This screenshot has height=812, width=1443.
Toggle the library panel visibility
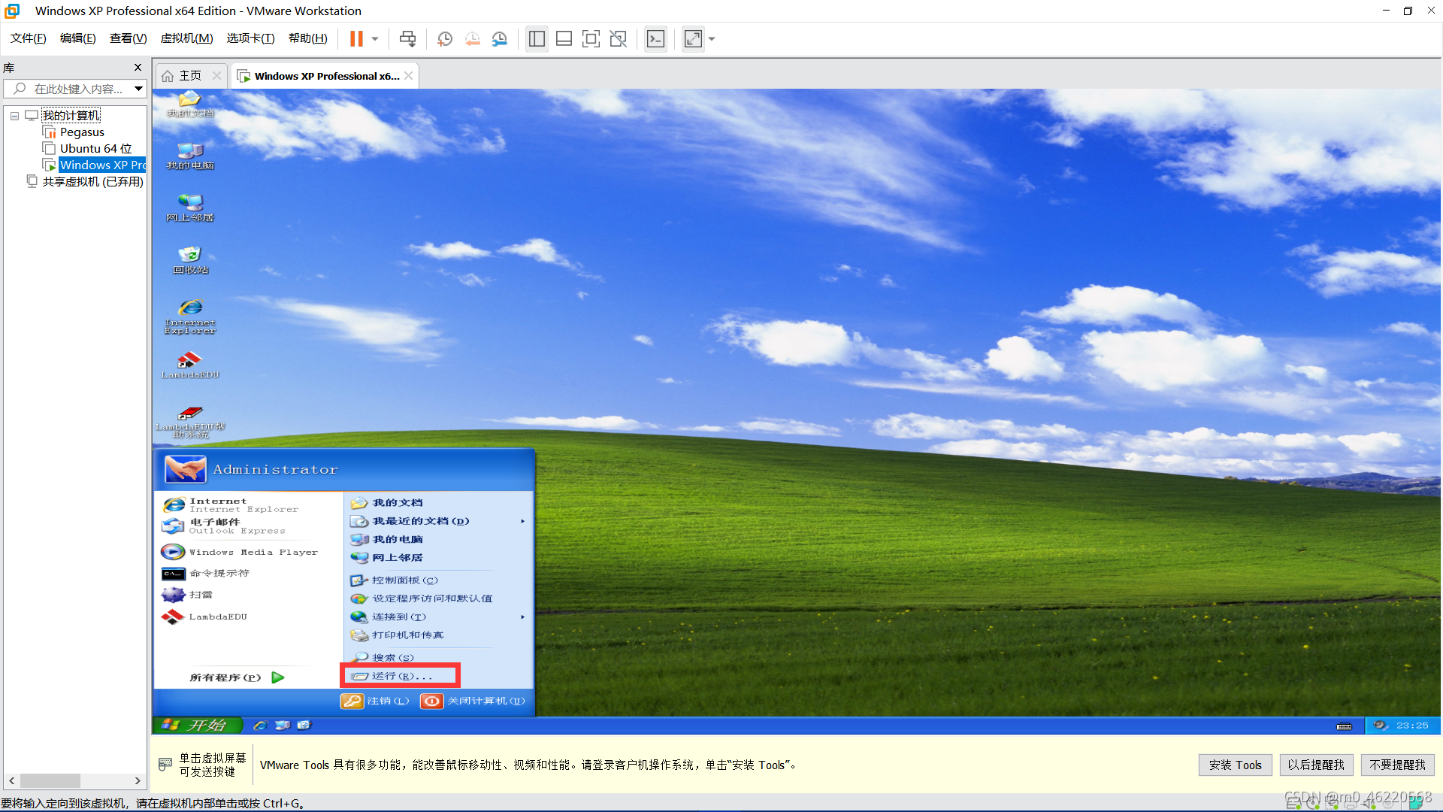tap(536, 38)
